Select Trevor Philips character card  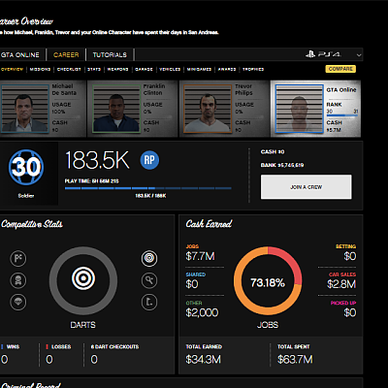(223, 109)
